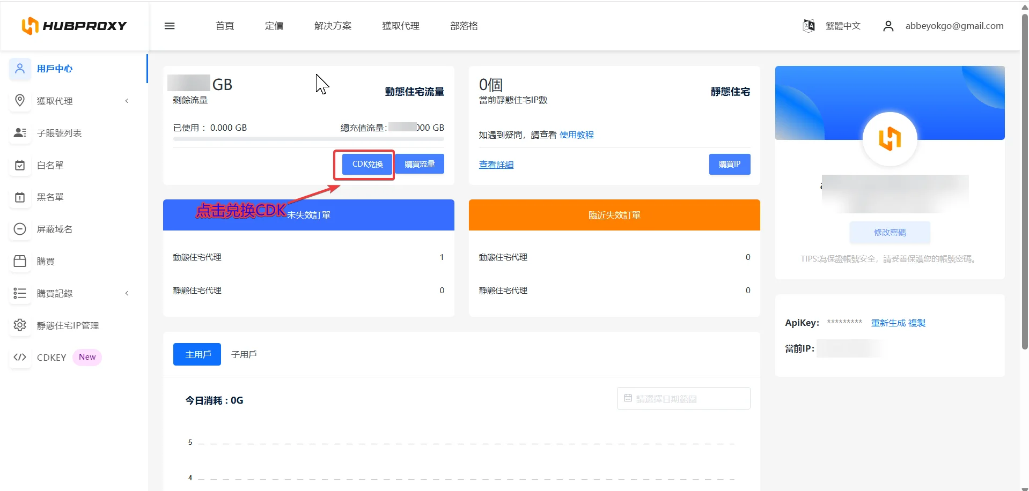Click the 請選擇日期範圍 date input field
Screen dimensions: 1029x491
(x=683, y=398)
